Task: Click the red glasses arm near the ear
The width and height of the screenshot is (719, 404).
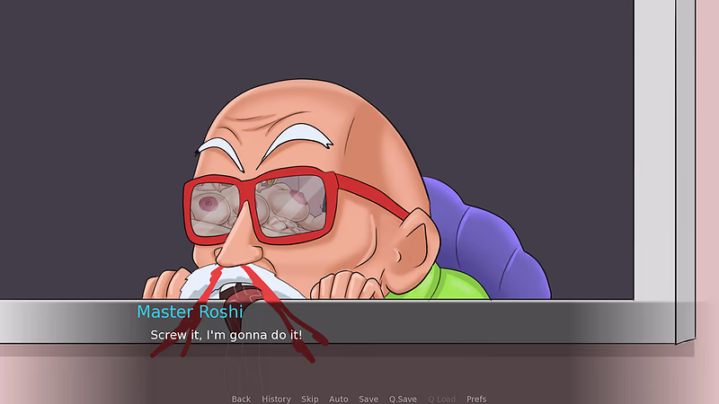Action: pos(371,195)
